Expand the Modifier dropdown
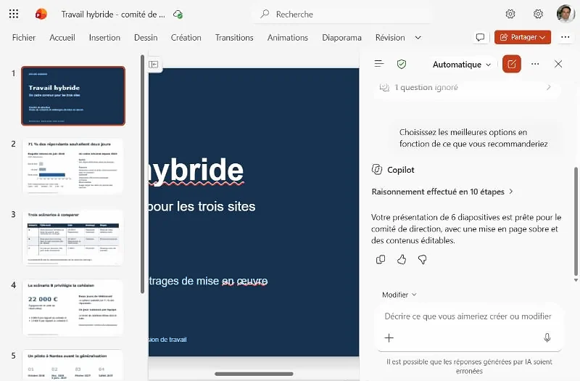Viewport: 580px width, 381px height. point(399,295)
